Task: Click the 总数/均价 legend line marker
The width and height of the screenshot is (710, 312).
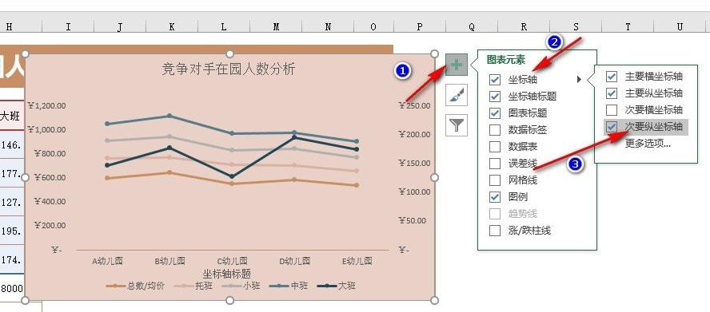Action: coord(115,286)
